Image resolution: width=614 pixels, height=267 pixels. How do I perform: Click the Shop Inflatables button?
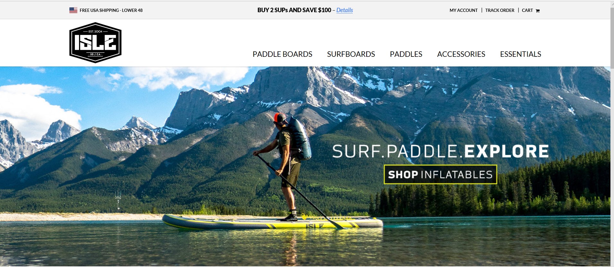[x=440, y=175]
